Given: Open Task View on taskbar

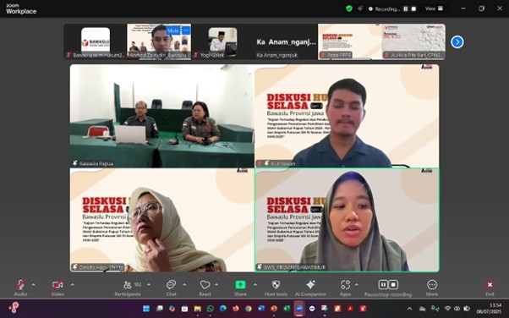Looking at the screenshot, I should [160, 308].
